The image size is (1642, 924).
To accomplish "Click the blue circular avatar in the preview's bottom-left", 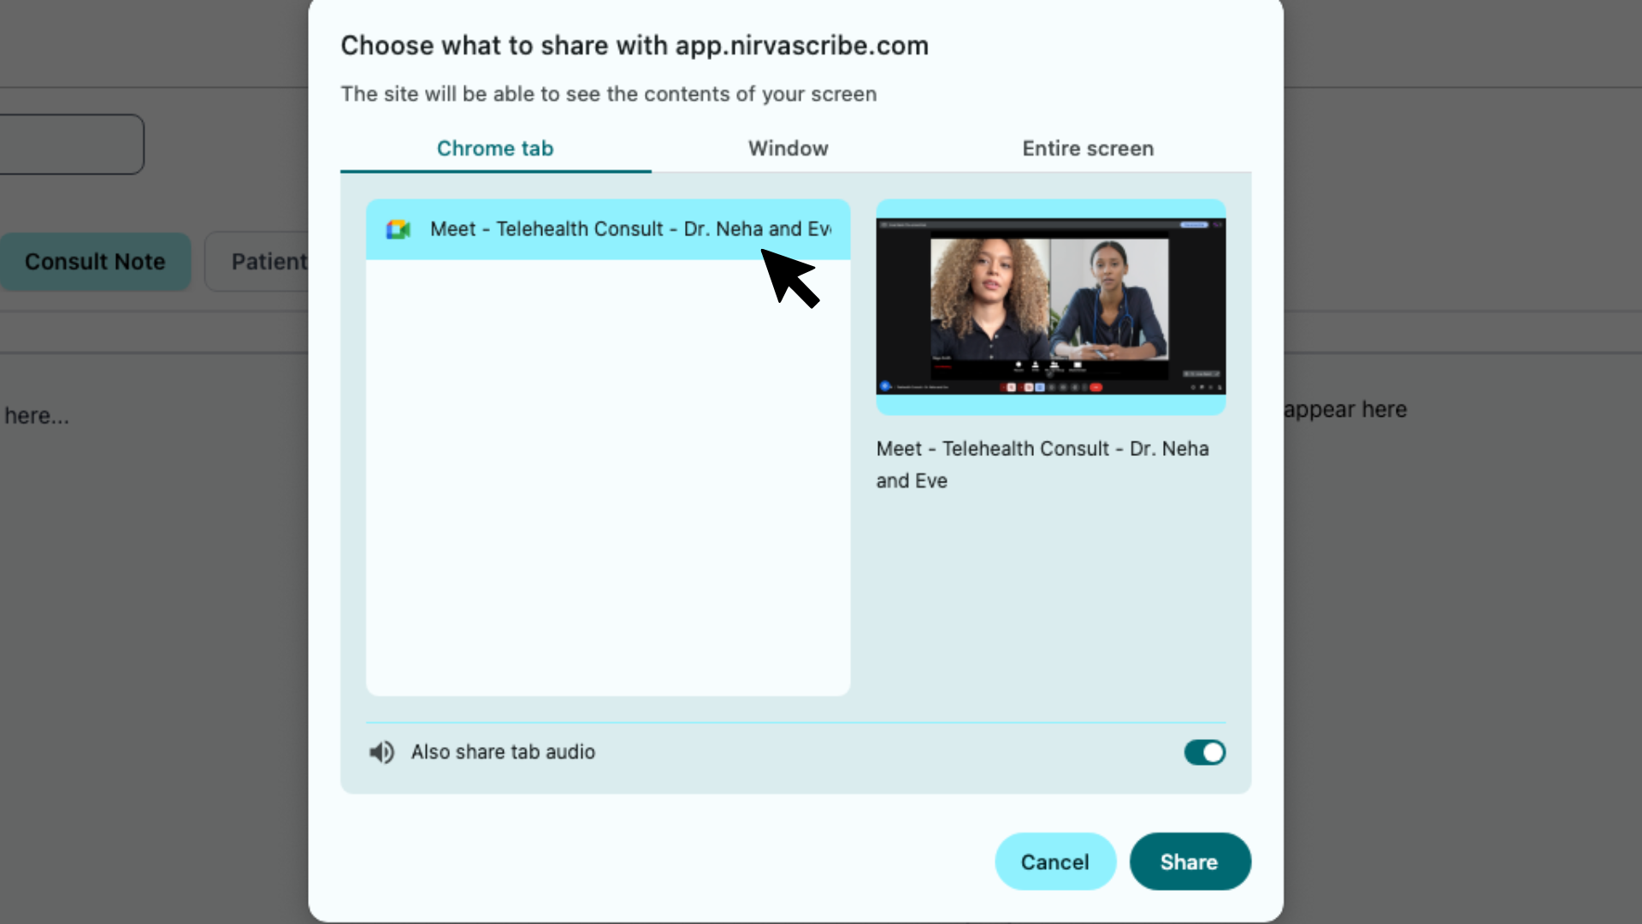I will coord(885,386).
